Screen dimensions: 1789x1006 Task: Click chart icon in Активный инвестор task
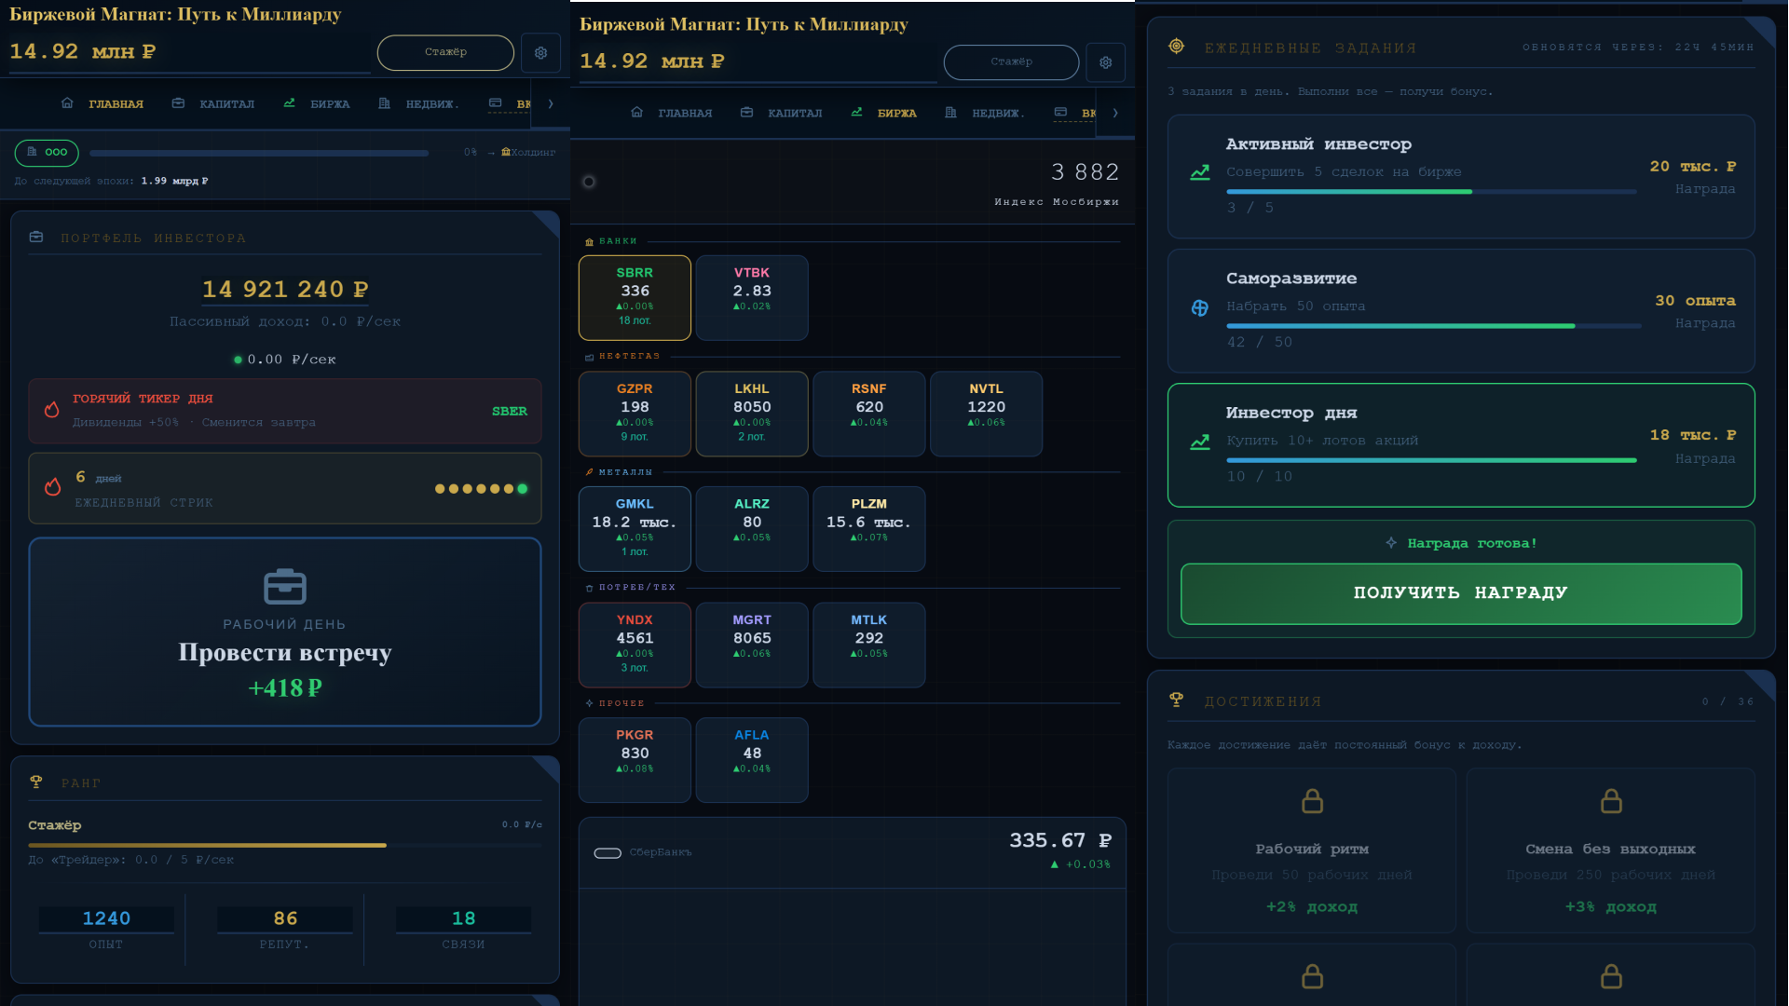[1200, 172]
